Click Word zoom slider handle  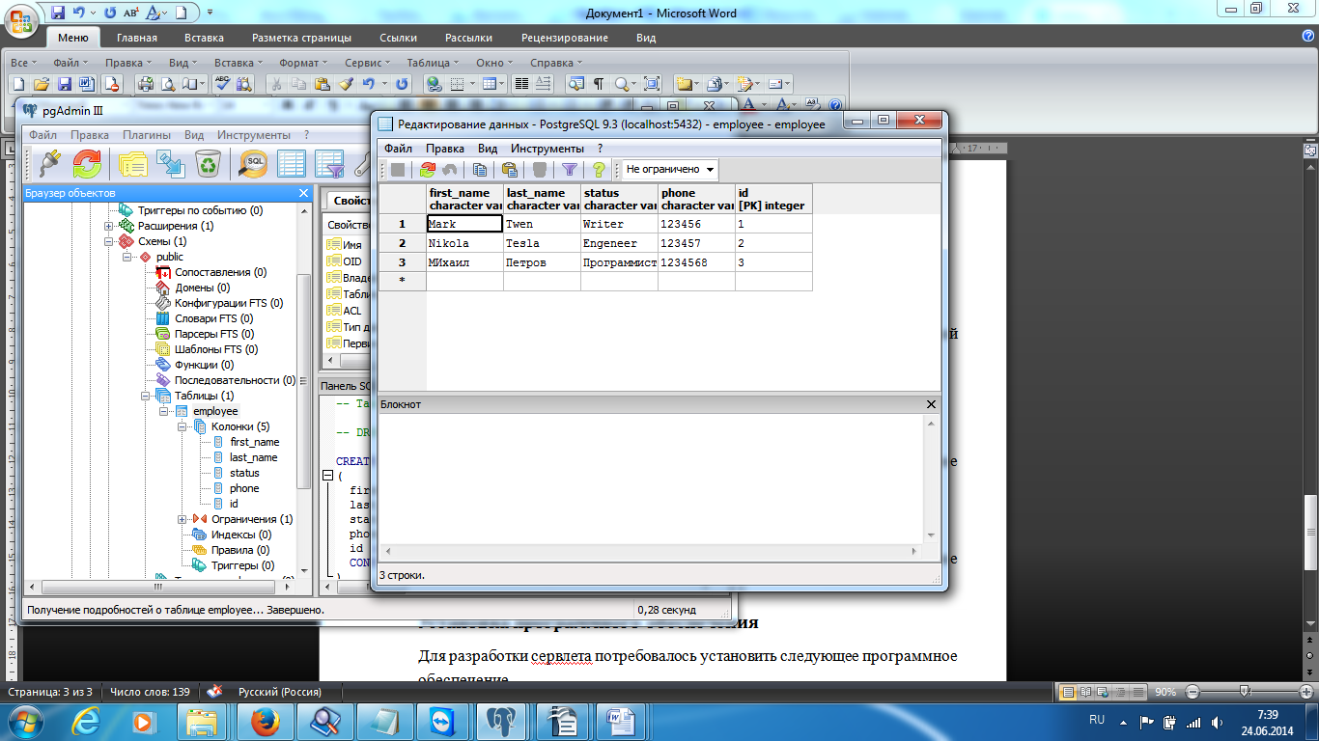pyautogui.click(x=1245, y=692)
